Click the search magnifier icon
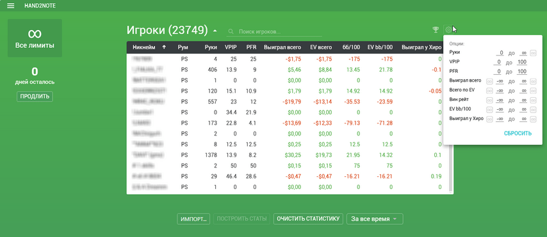 pyautogui.click(x=231, y=32)
